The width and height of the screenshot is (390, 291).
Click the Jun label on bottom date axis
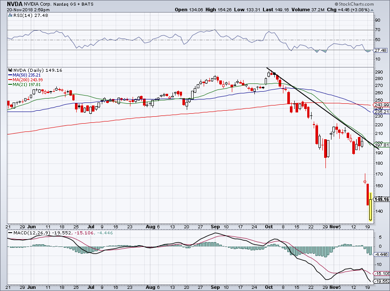pyautogui.click(x=31, y=287)
